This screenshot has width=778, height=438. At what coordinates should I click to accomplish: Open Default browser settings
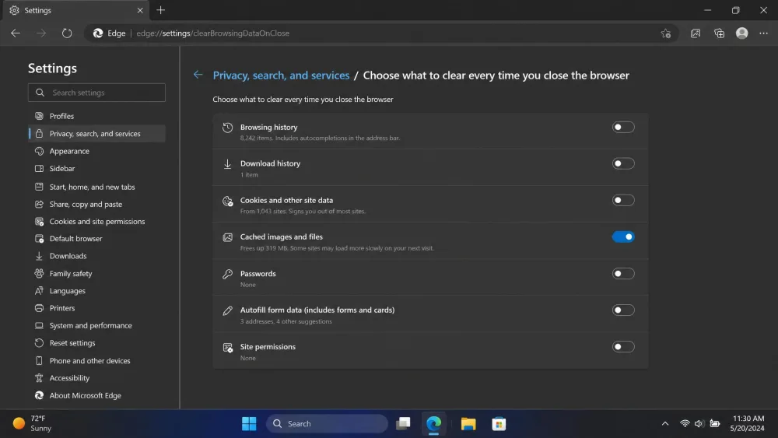[x=96, y=239]
